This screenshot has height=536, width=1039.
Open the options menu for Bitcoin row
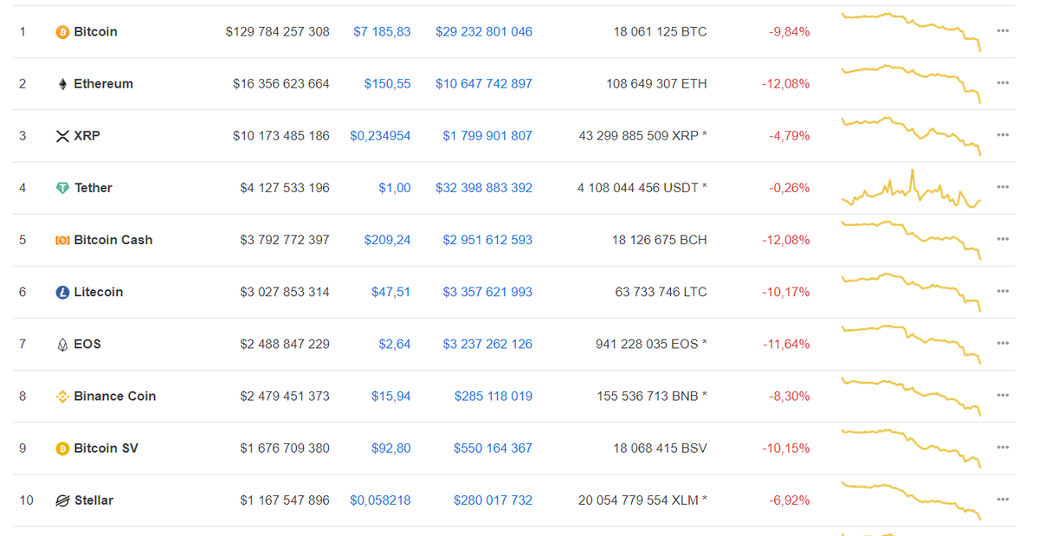[1003, 30]
